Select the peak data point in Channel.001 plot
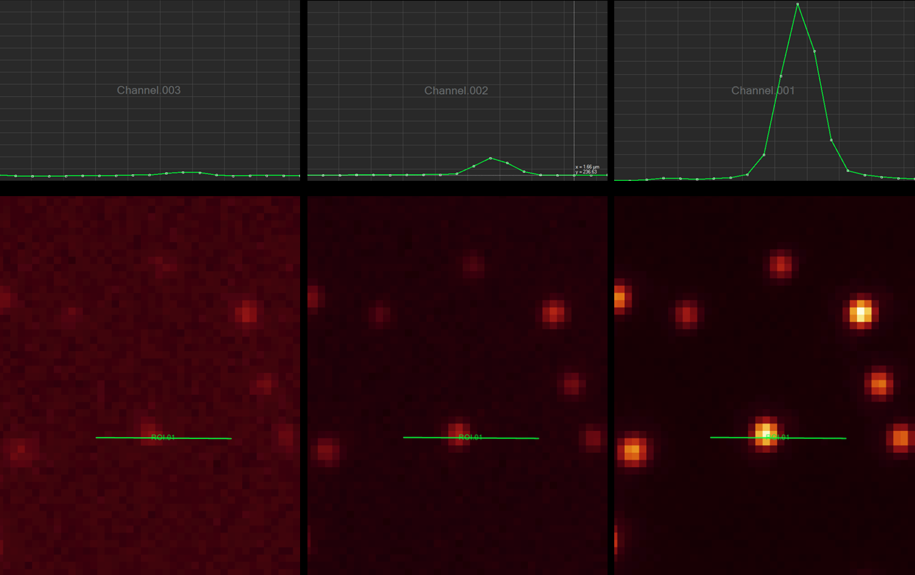 point(798,5)
